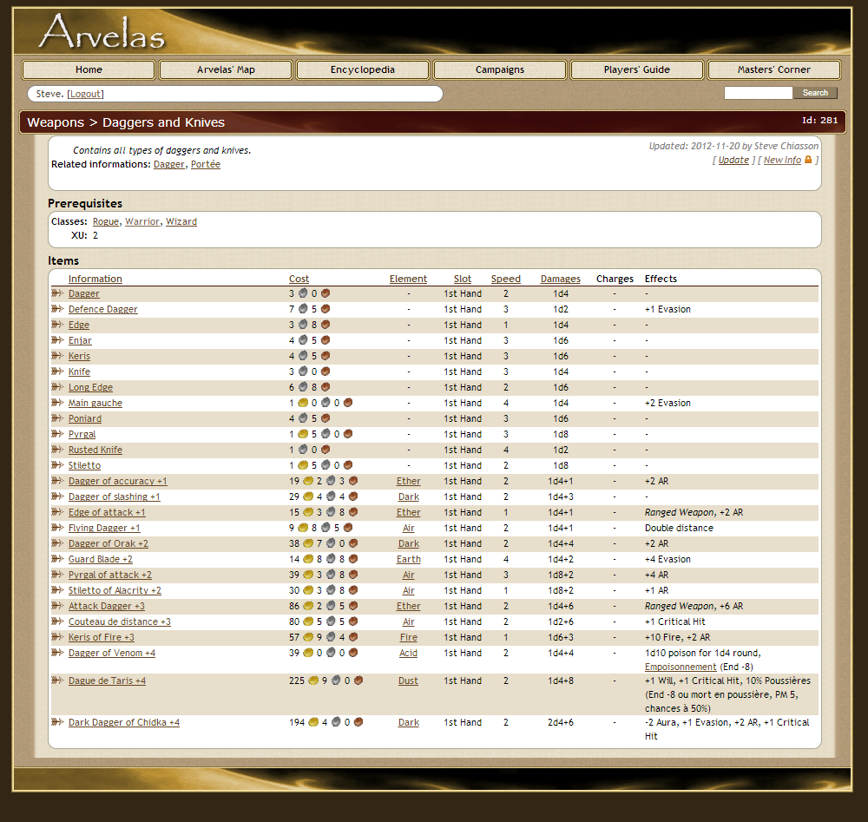
Task: Click the Logout link
Action: click(x=85, y=94)
